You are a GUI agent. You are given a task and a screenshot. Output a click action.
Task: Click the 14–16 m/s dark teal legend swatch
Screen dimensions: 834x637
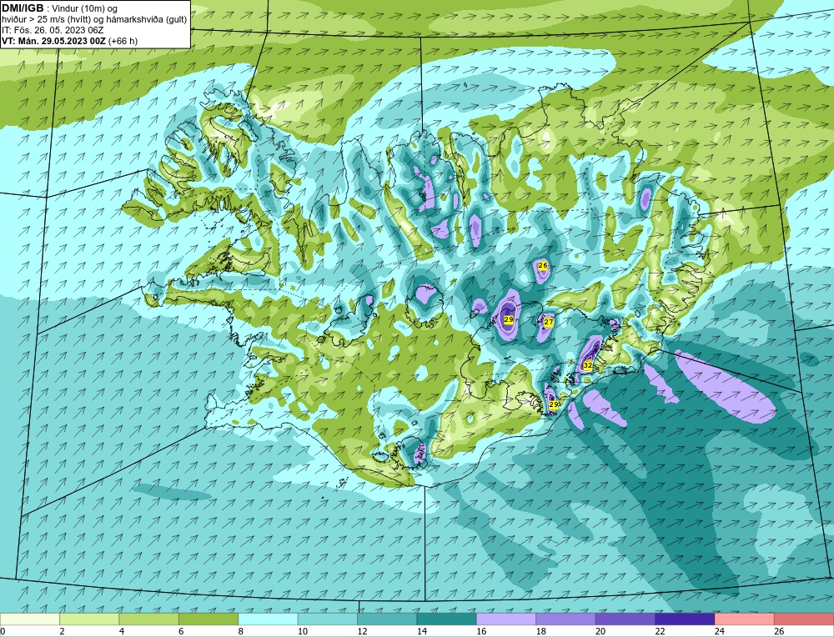coord(447,619)
